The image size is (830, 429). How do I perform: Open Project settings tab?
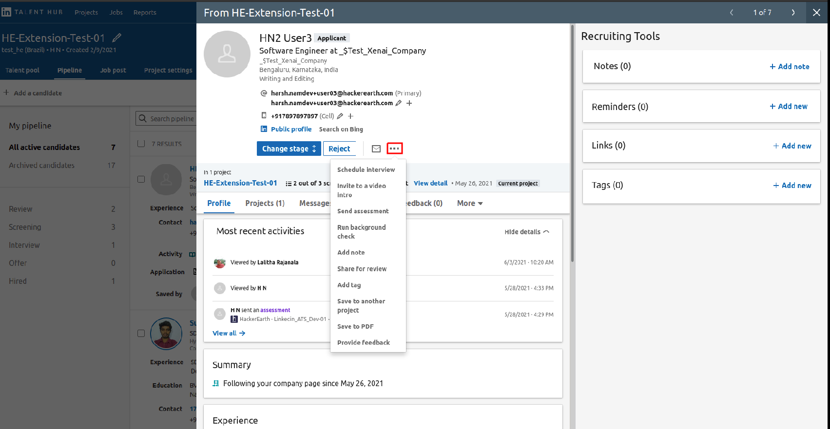[x=168, y=70]
